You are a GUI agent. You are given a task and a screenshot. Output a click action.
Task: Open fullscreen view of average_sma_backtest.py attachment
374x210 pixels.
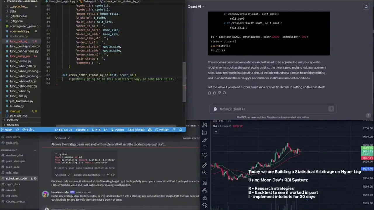[69, 175]
